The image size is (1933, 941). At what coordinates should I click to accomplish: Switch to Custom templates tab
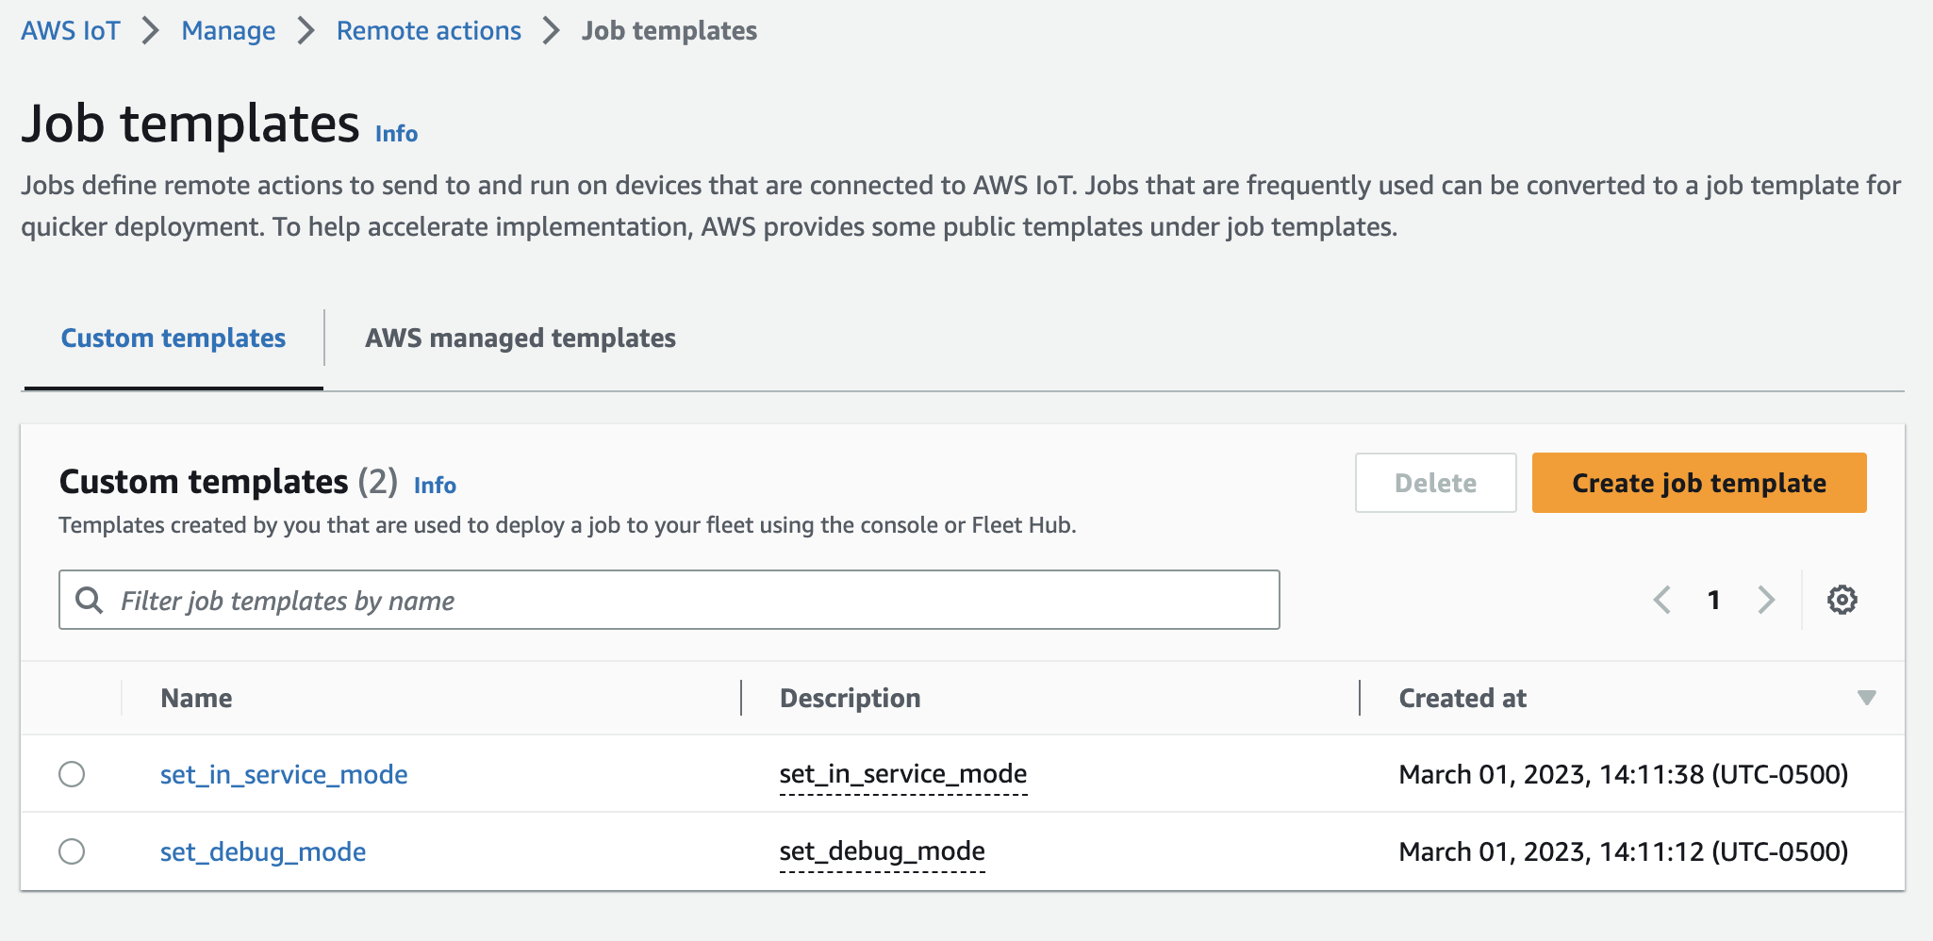(173, 338)
